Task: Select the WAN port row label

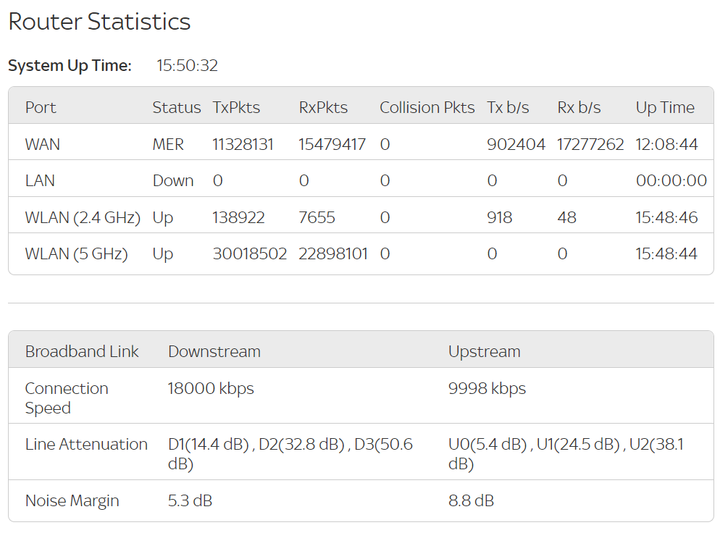Action: click(x=42, y=145)
